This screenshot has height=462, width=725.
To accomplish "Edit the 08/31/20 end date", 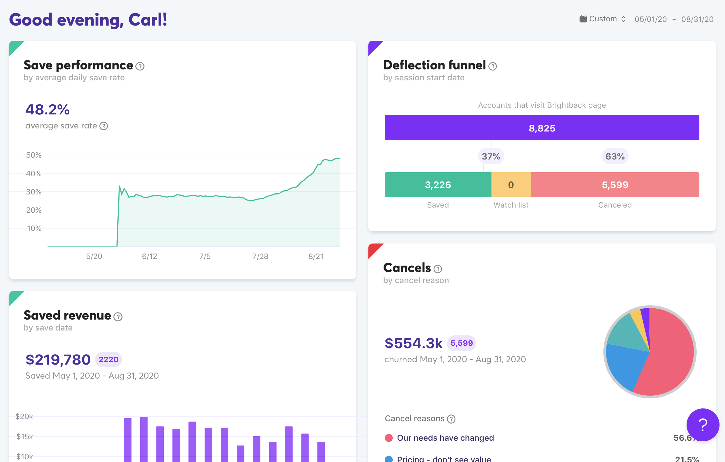I will point(697,19).
